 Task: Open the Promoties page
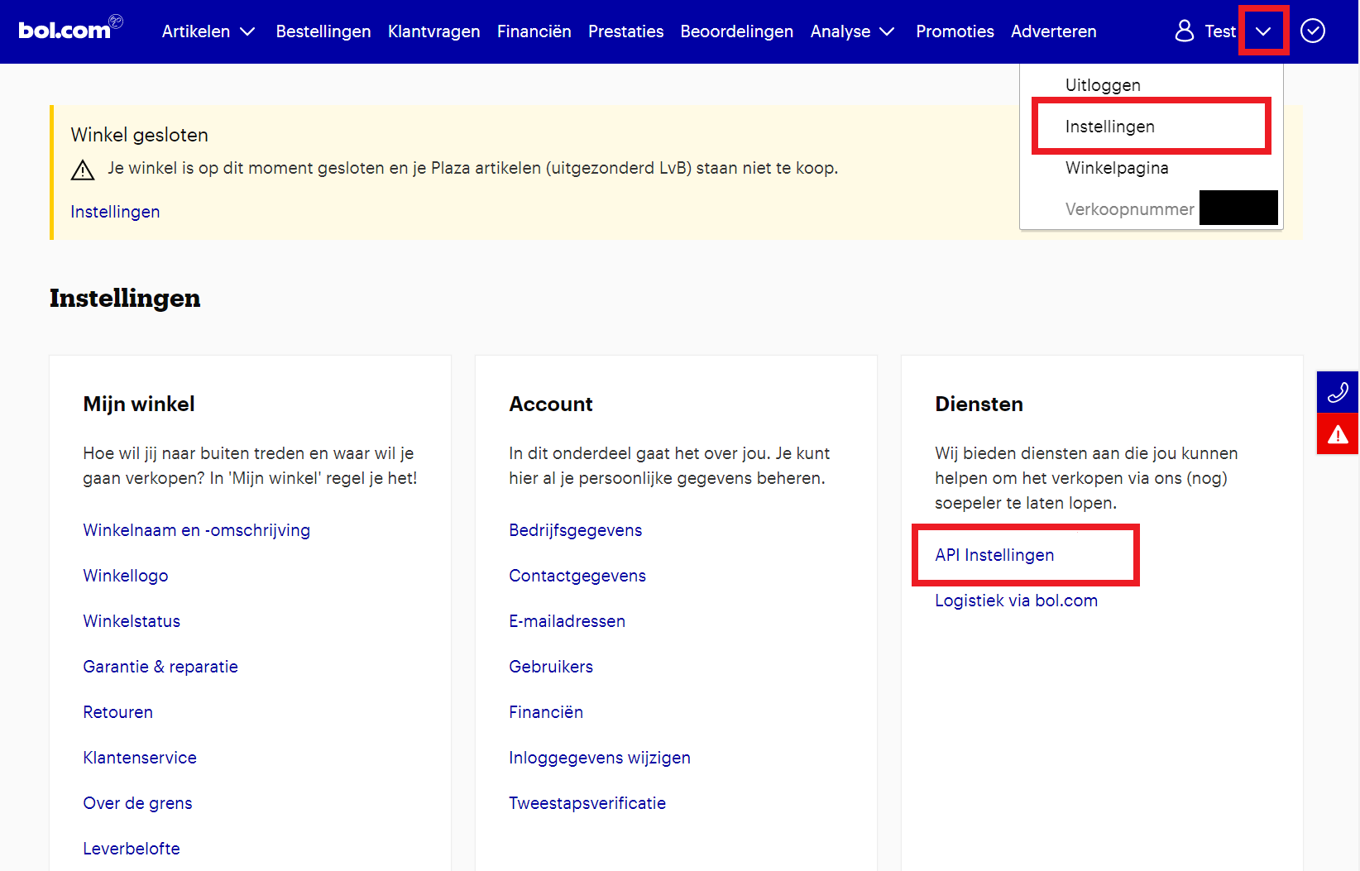click(955, 31)
